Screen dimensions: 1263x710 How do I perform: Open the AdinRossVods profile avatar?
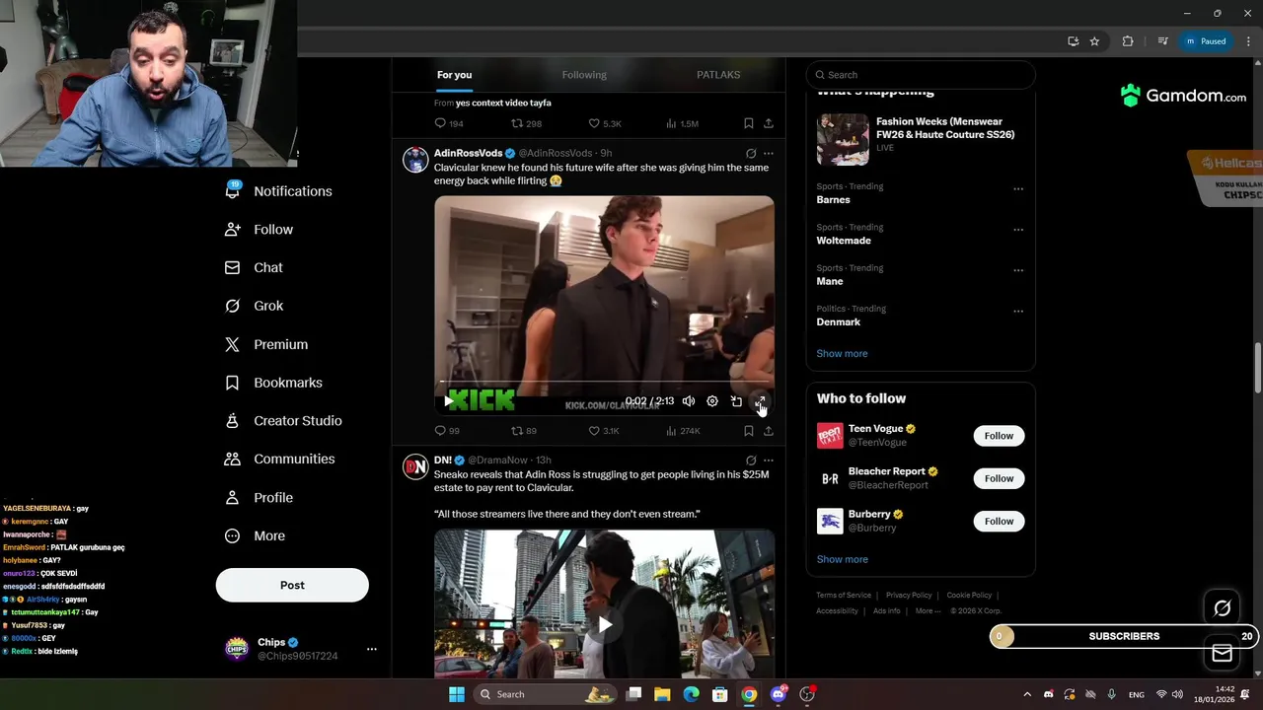[415, 159]
